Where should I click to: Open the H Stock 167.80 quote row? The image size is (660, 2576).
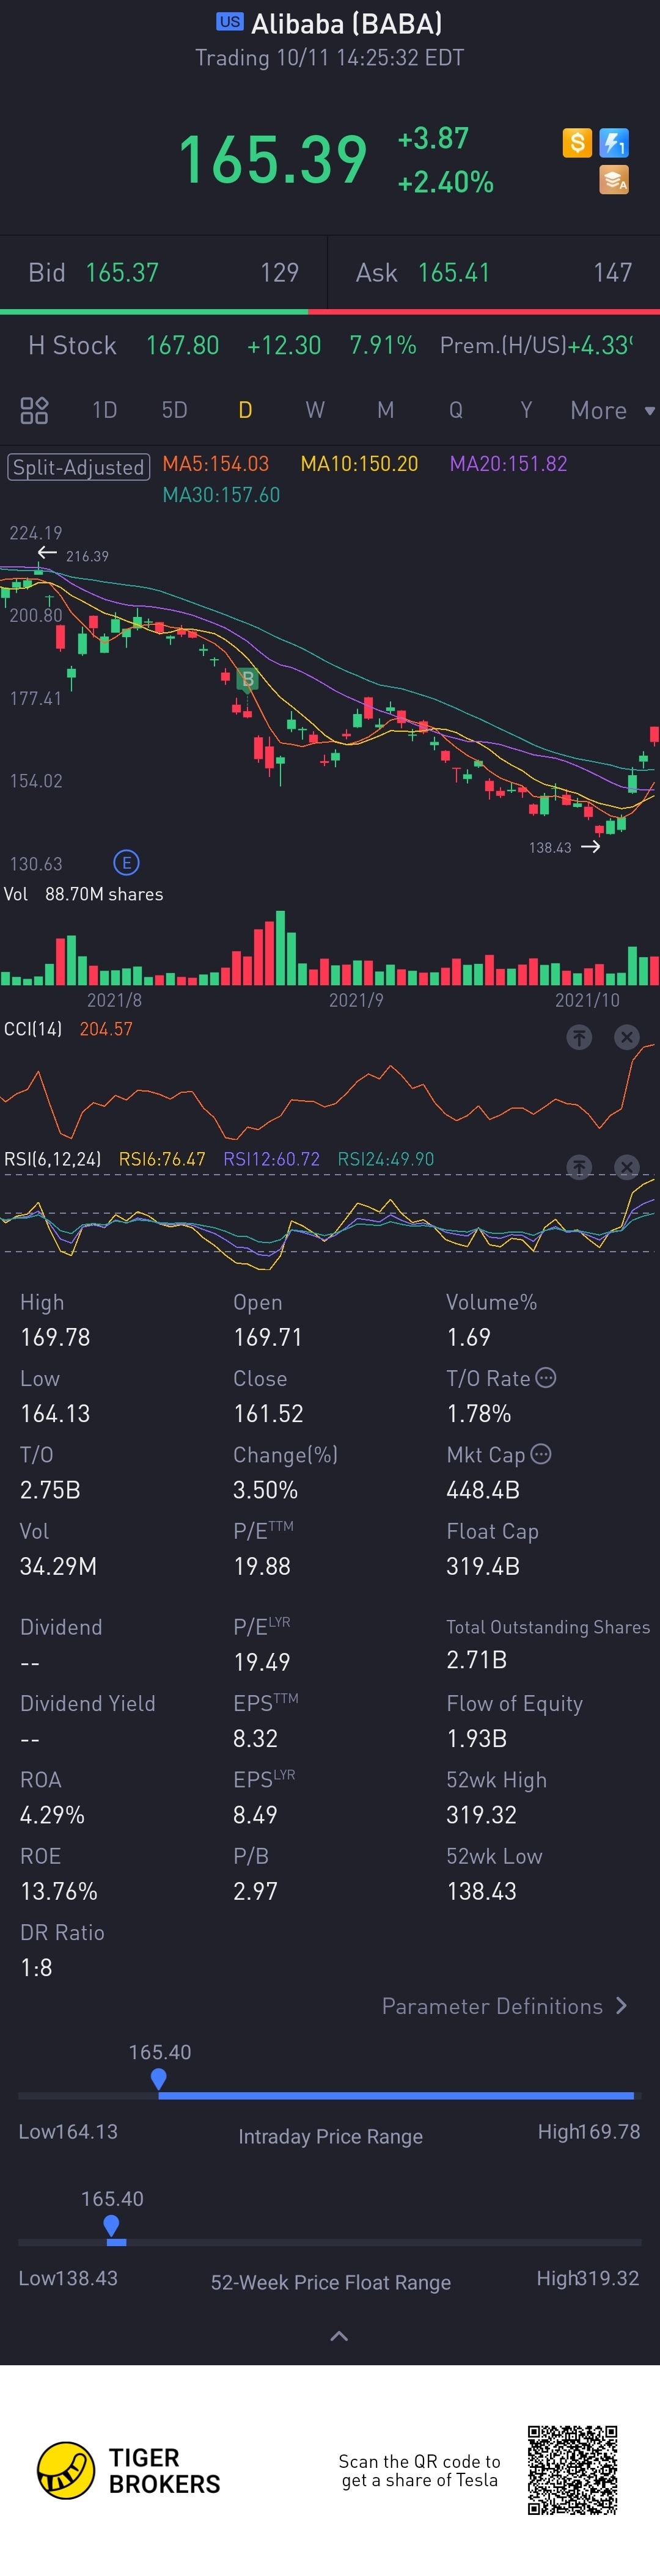click(330, 346)
